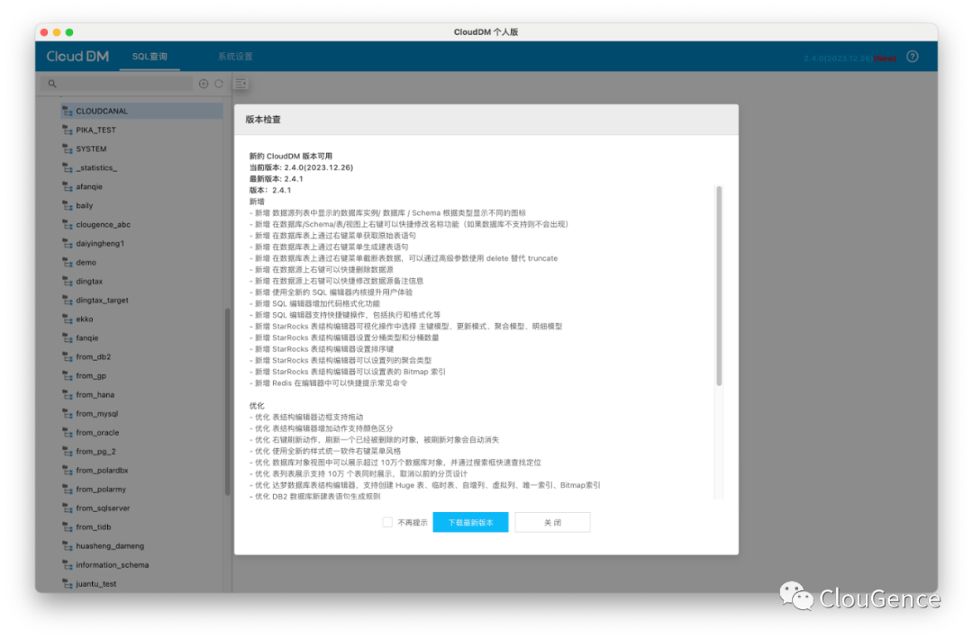Open the SQL查询 tab

(x=150, y=57)
